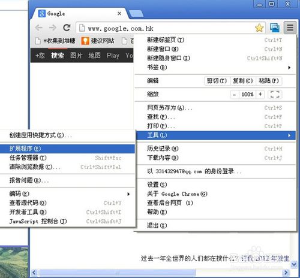This screenshot has width=300, height=278.
Task: Select 新建隐身窗口(I) menu item
Action: (x=215, y=58)
